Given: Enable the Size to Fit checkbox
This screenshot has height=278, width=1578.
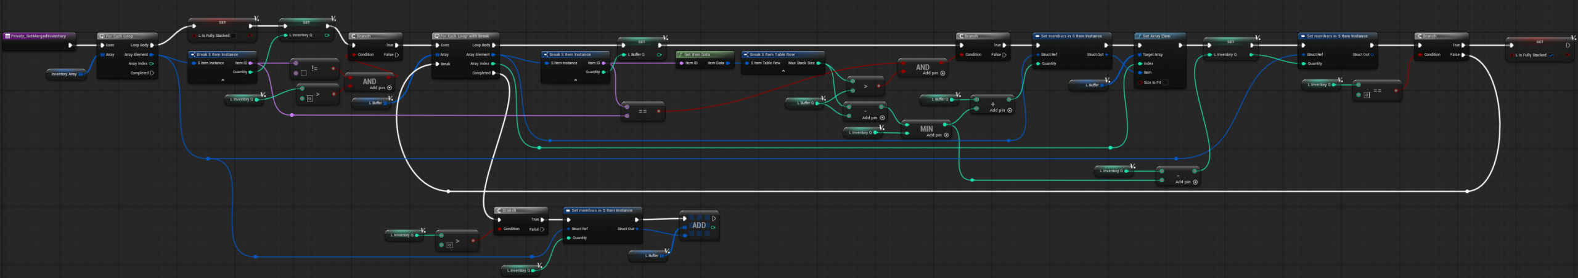Looking at the screenshot, I should [x=1165, y=82].
